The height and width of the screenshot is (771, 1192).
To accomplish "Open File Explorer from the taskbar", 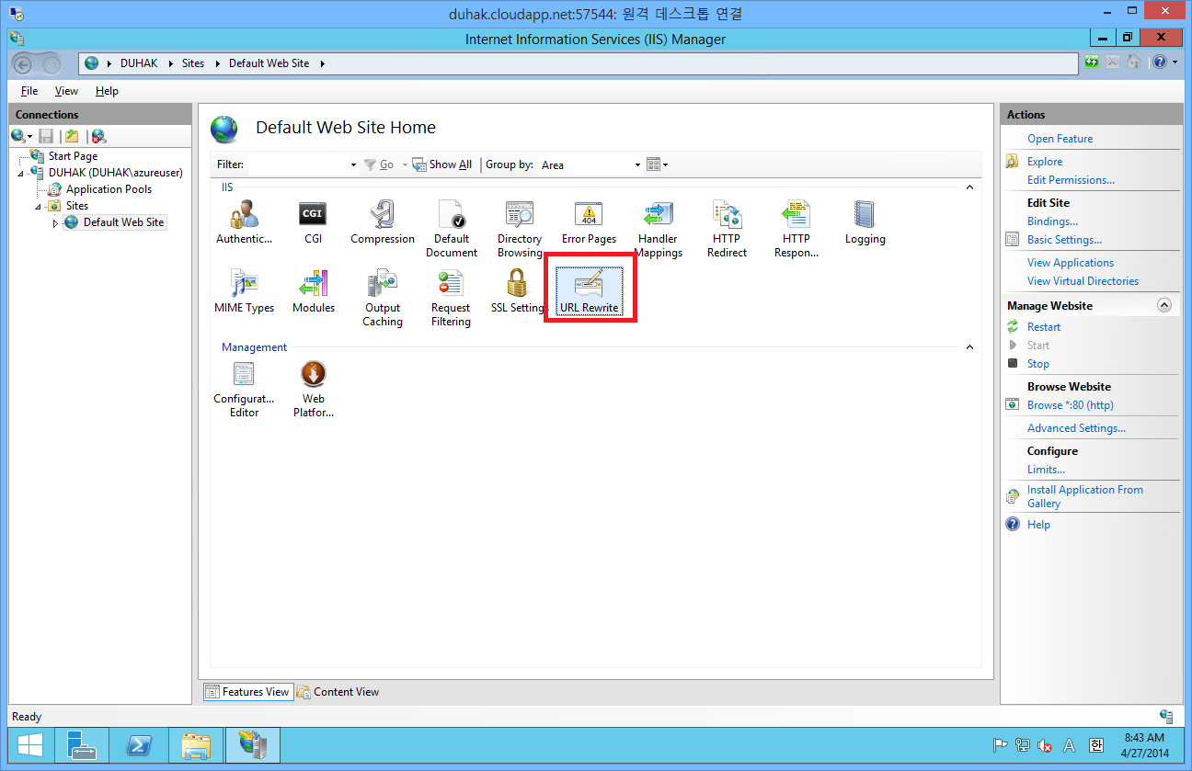I will [x=195, y=745].
